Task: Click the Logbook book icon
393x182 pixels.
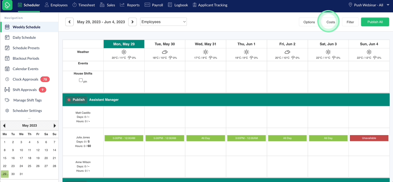Action: tap(170, 5)
